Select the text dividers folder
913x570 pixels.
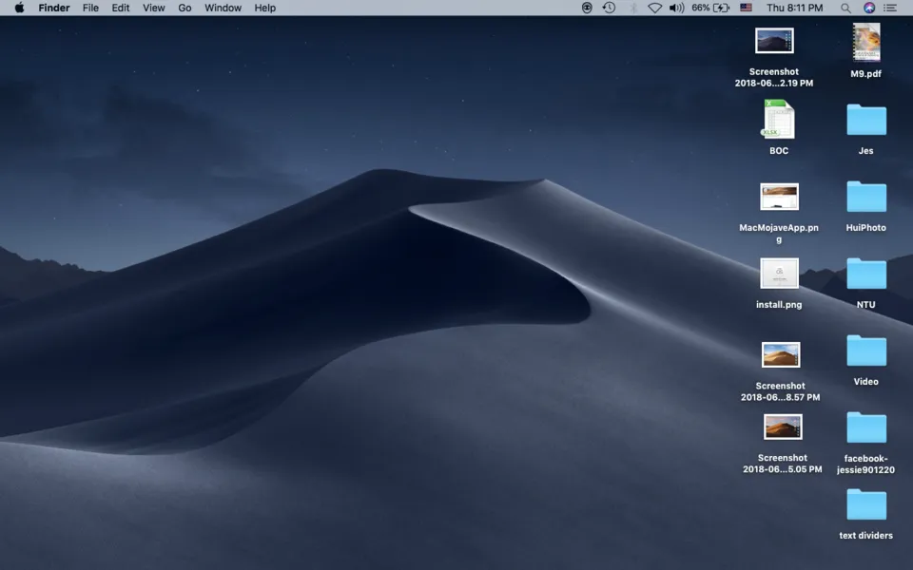coord(865,504)
